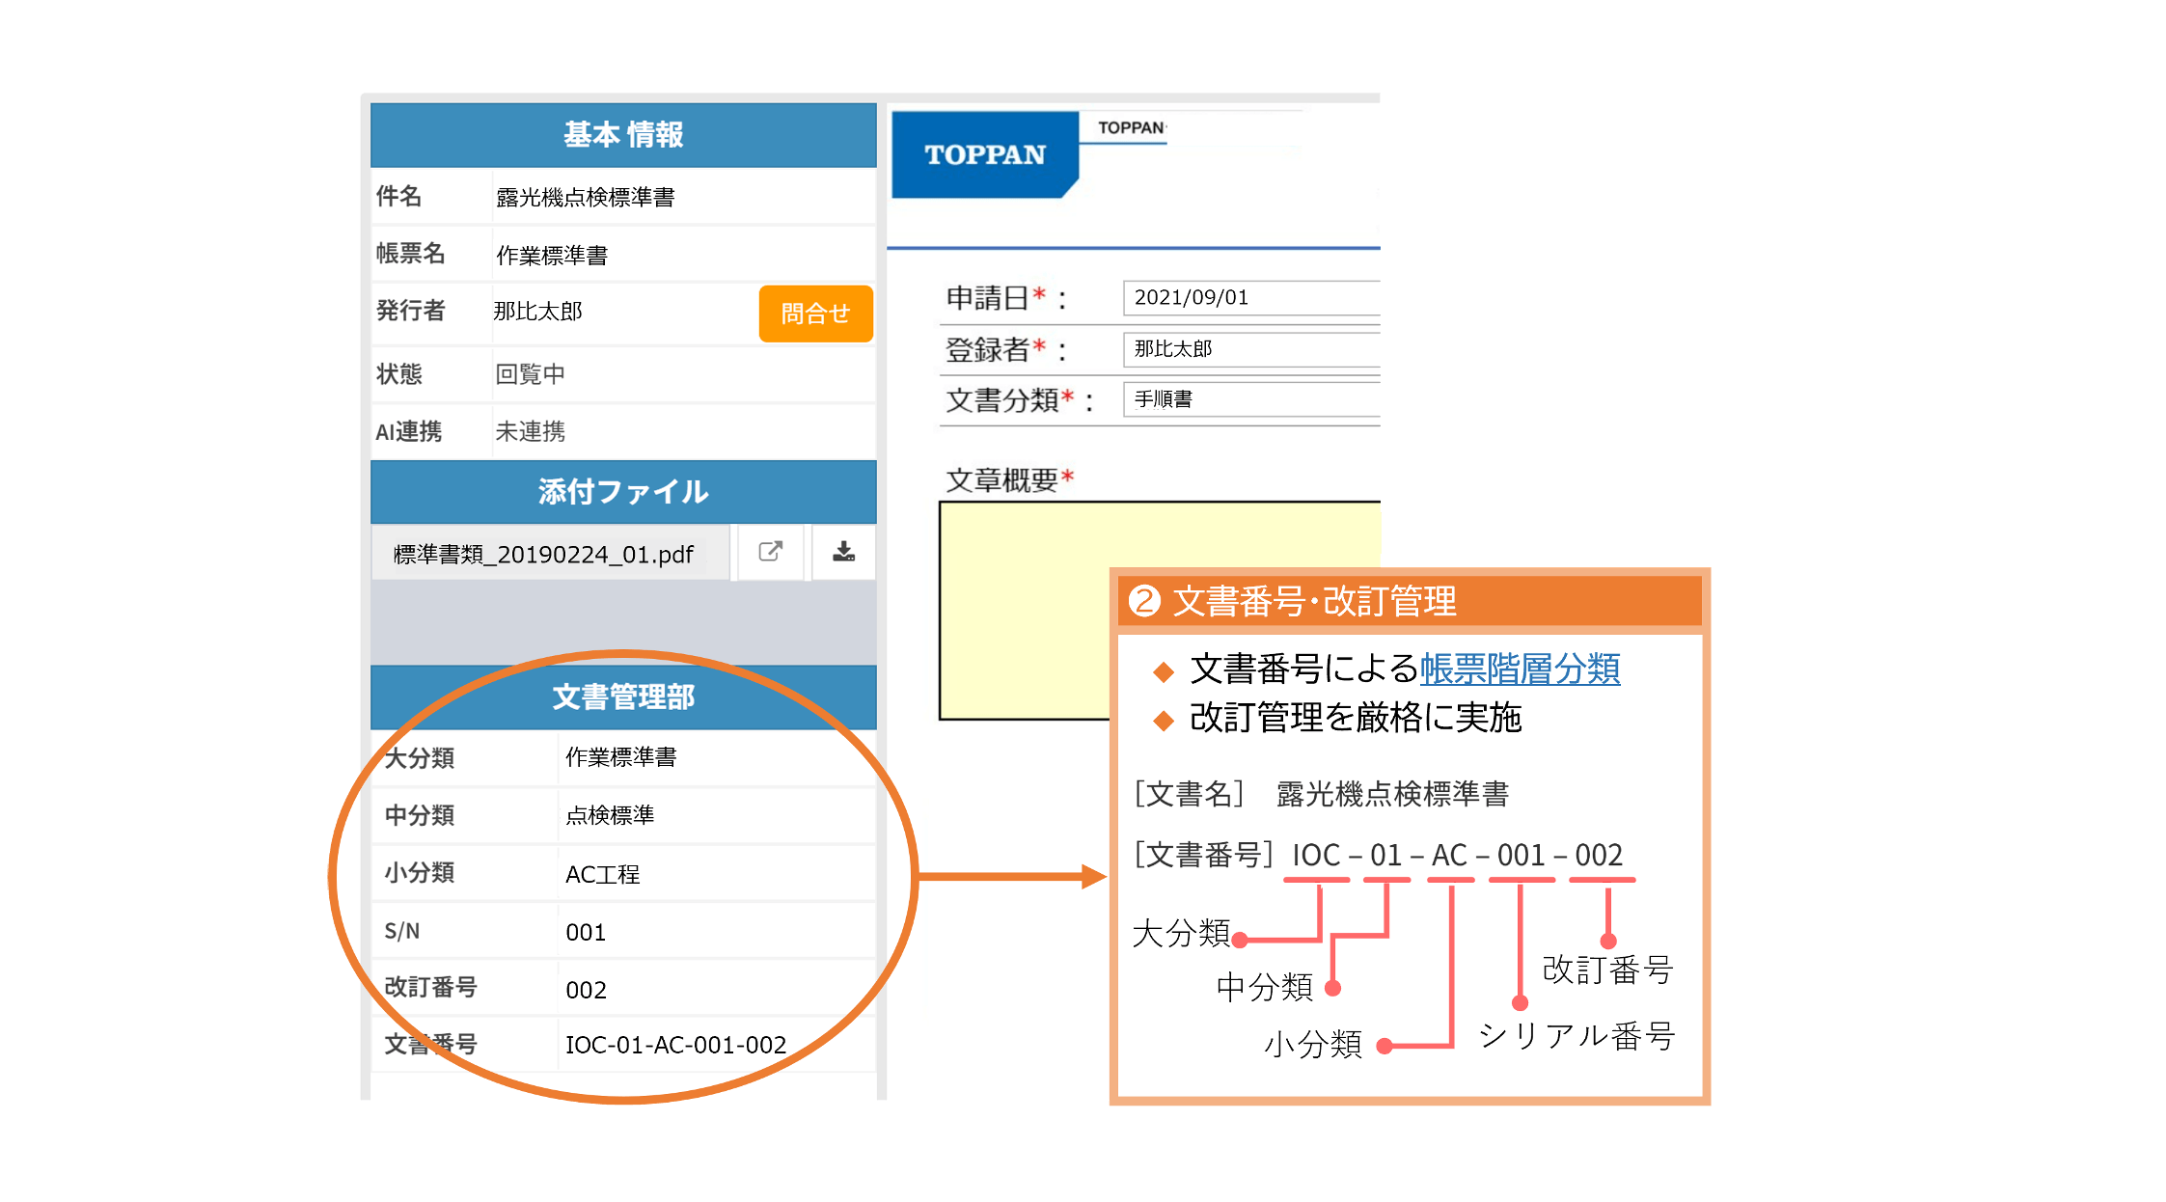Select 状態 value 回覧中

530,374
